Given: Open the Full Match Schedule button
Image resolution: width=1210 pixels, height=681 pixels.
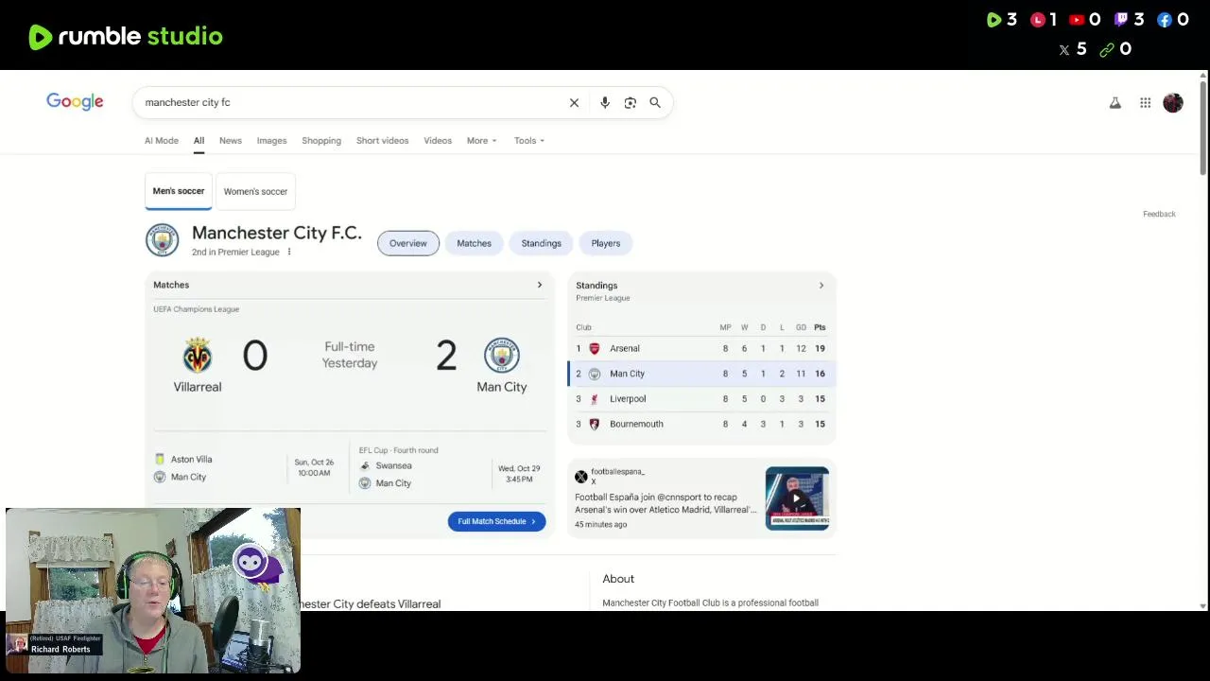Looking at the screenshot, I should click(x=496, y=521).
